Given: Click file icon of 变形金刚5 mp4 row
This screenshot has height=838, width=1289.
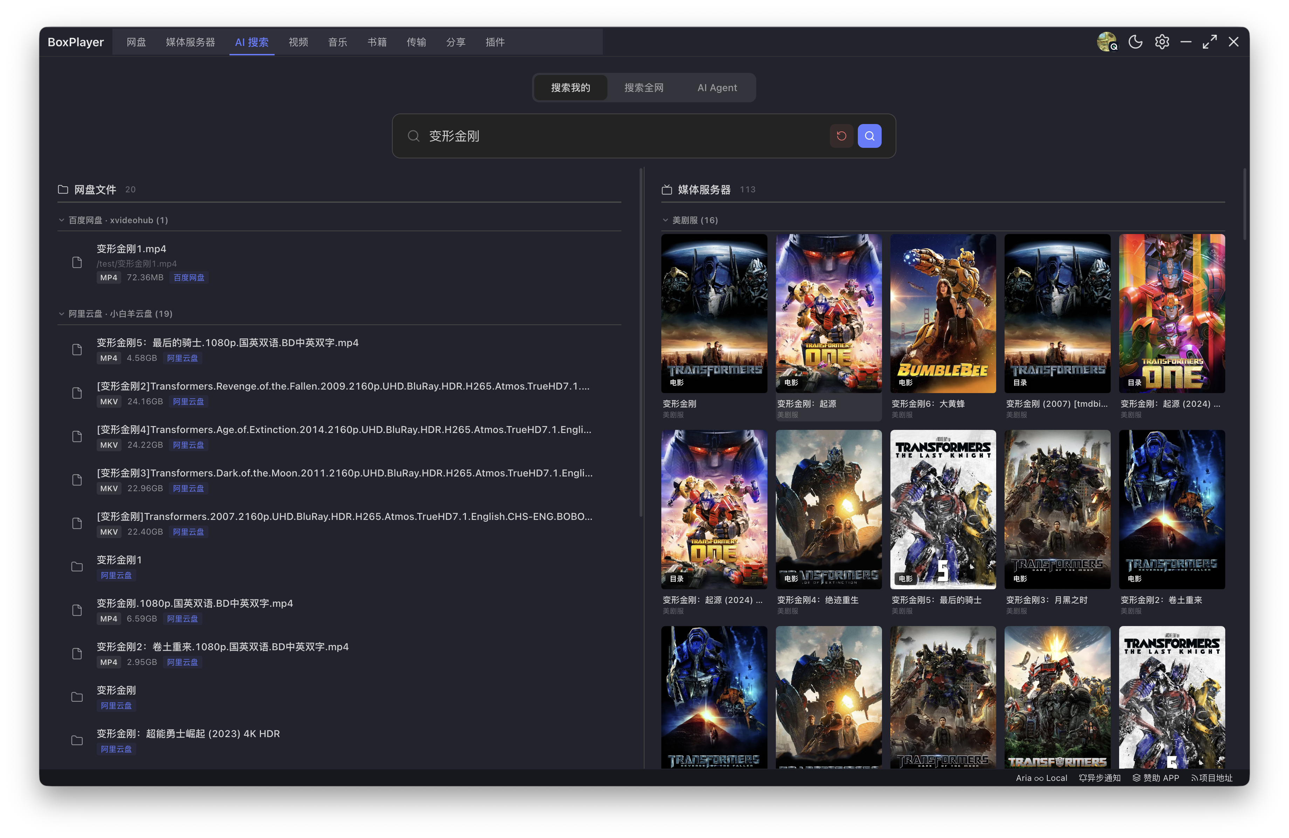Looking at the screenshot, I should (x=77, y=349).
